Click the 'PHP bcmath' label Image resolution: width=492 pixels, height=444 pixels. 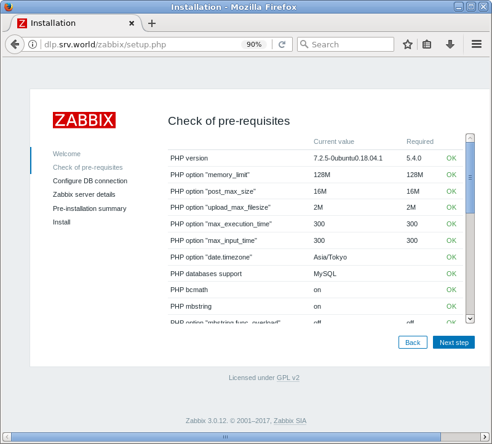coord(189,290)
